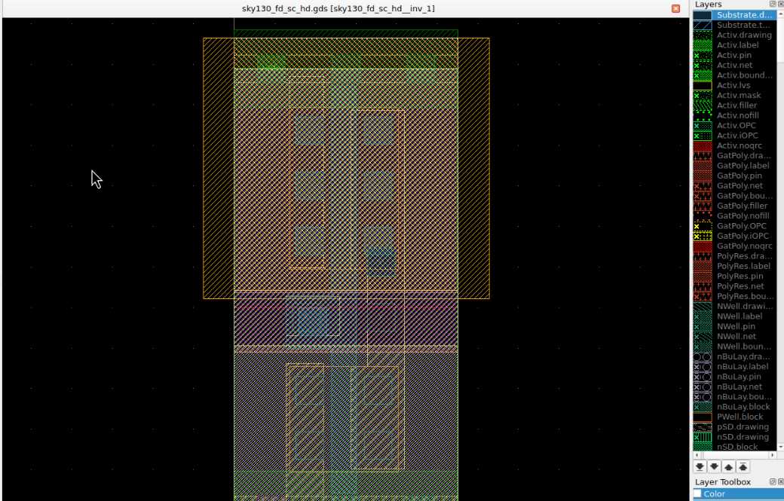
Task: Undock the Layer Toolbox panel
Action: [x=771, y=481]
